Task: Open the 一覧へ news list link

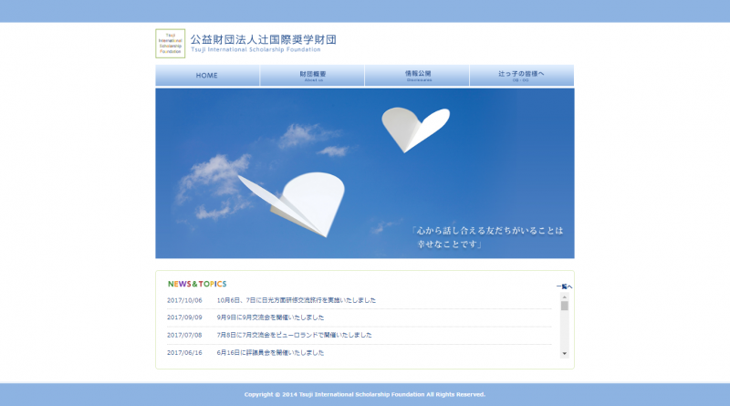Action: 564,286
